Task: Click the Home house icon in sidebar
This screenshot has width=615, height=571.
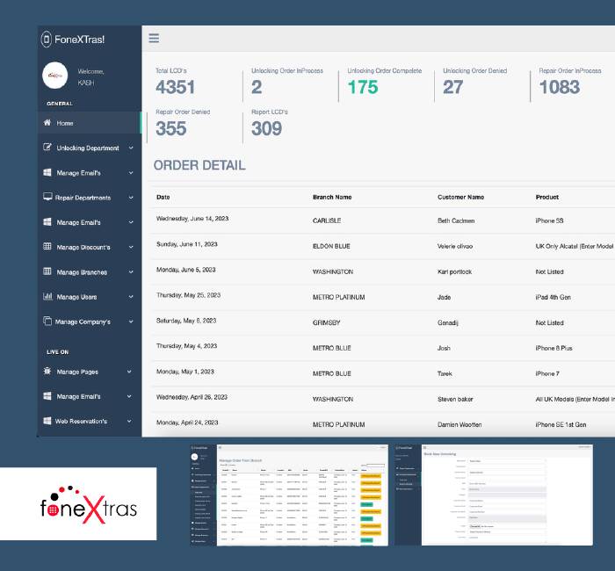Action: click(x=47, y=123)
